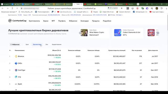
Task: Open the Биржи menu
Action: click(46, 21)
